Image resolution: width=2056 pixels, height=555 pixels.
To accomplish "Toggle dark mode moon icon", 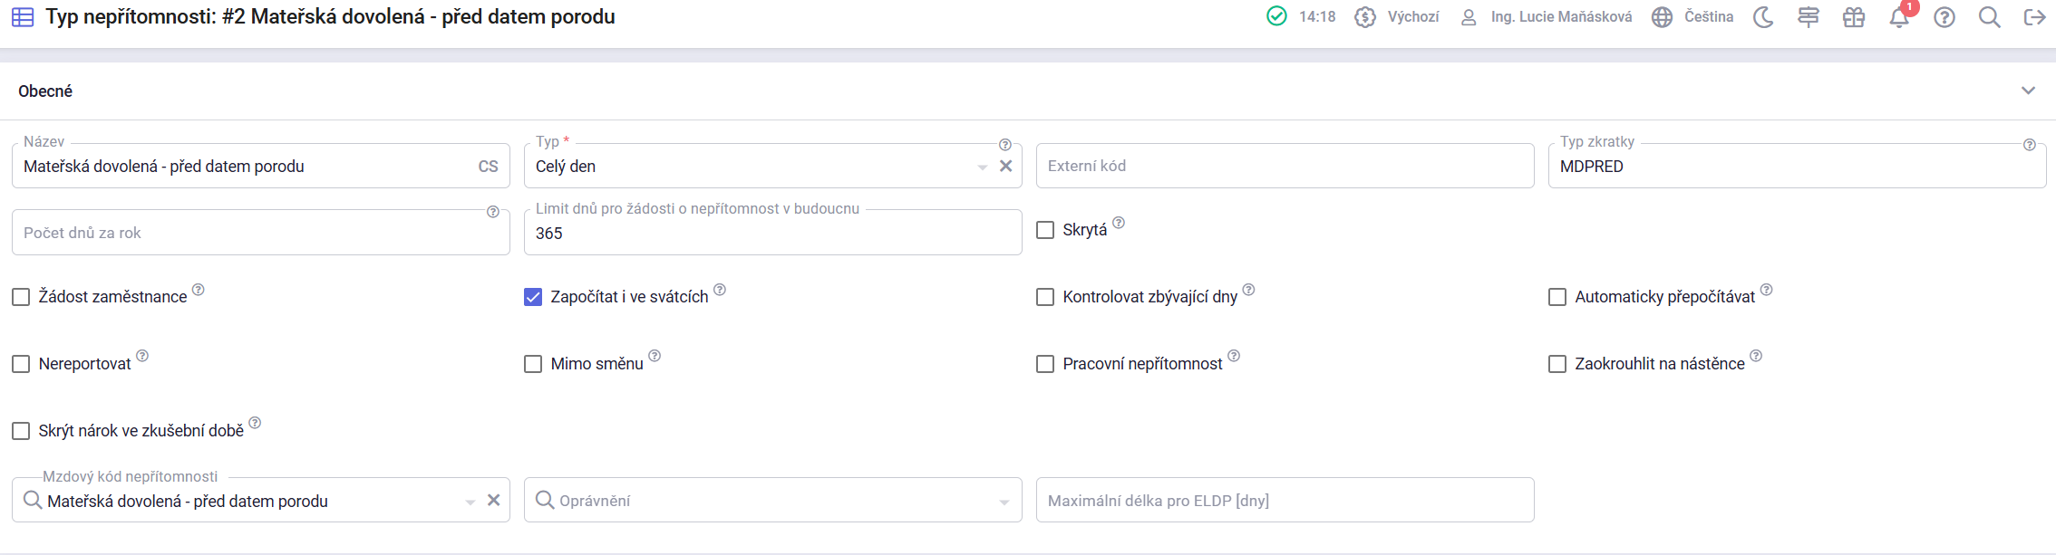I will tap(1763, 17).
